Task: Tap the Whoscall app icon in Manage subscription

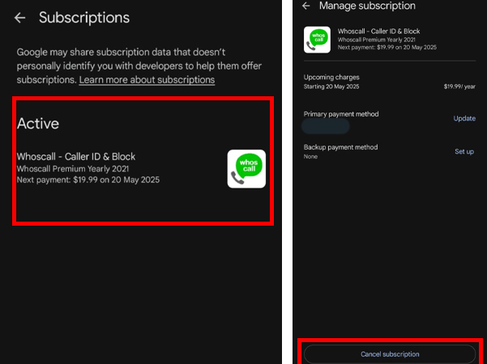Action: 317,40
